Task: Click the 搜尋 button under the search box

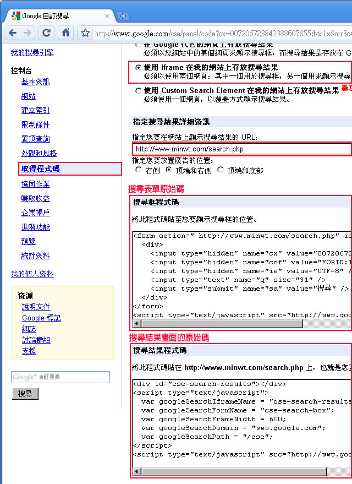Action: (x=25, y=394)
